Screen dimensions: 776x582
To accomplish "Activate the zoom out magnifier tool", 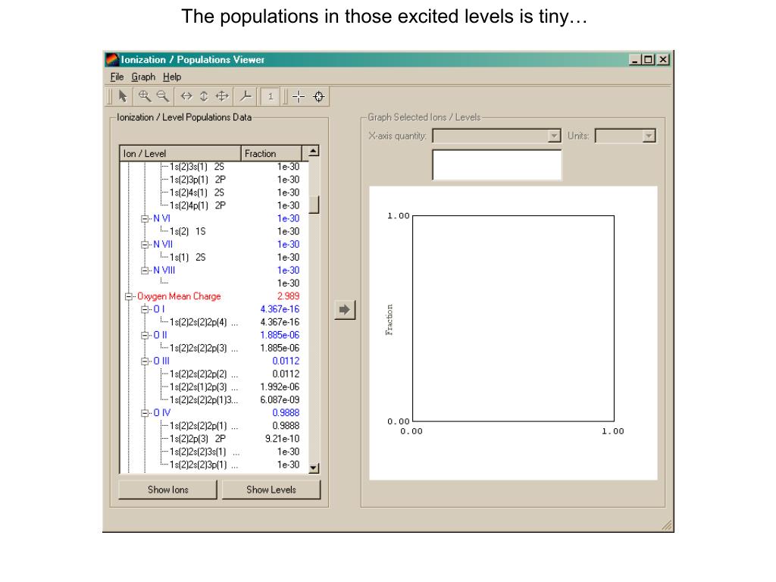I will pyautogui.click(x=162, y=96).
